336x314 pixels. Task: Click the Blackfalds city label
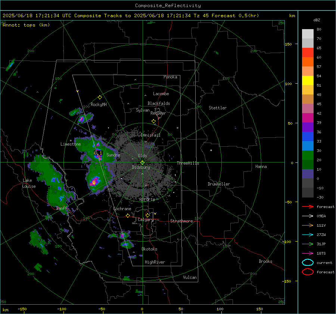[159, 103]
